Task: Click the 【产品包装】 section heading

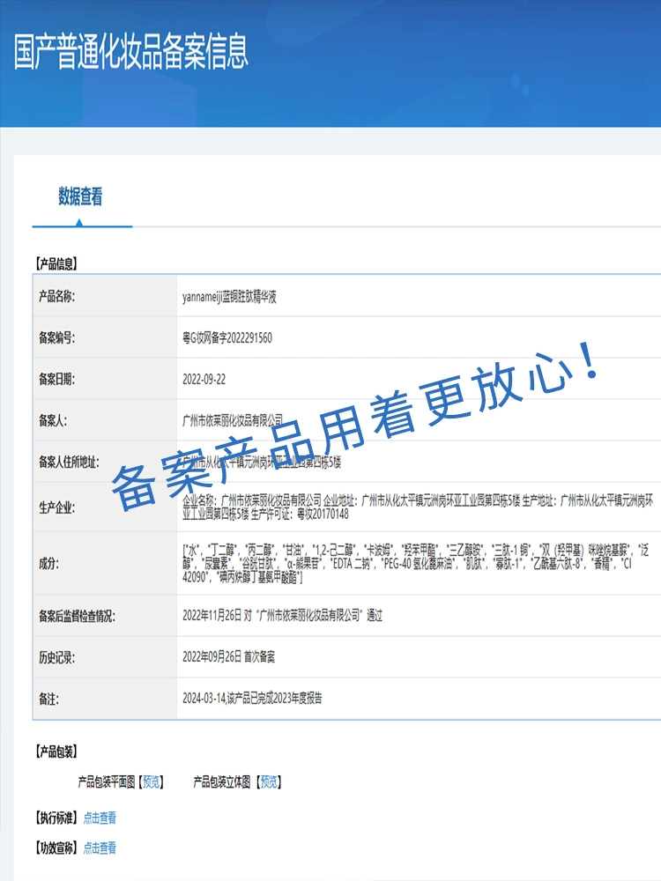Action: coord(56,751)
